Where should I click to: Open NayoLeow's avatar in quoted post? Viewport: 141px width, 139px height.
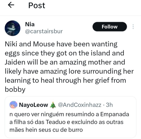(14, 105)
